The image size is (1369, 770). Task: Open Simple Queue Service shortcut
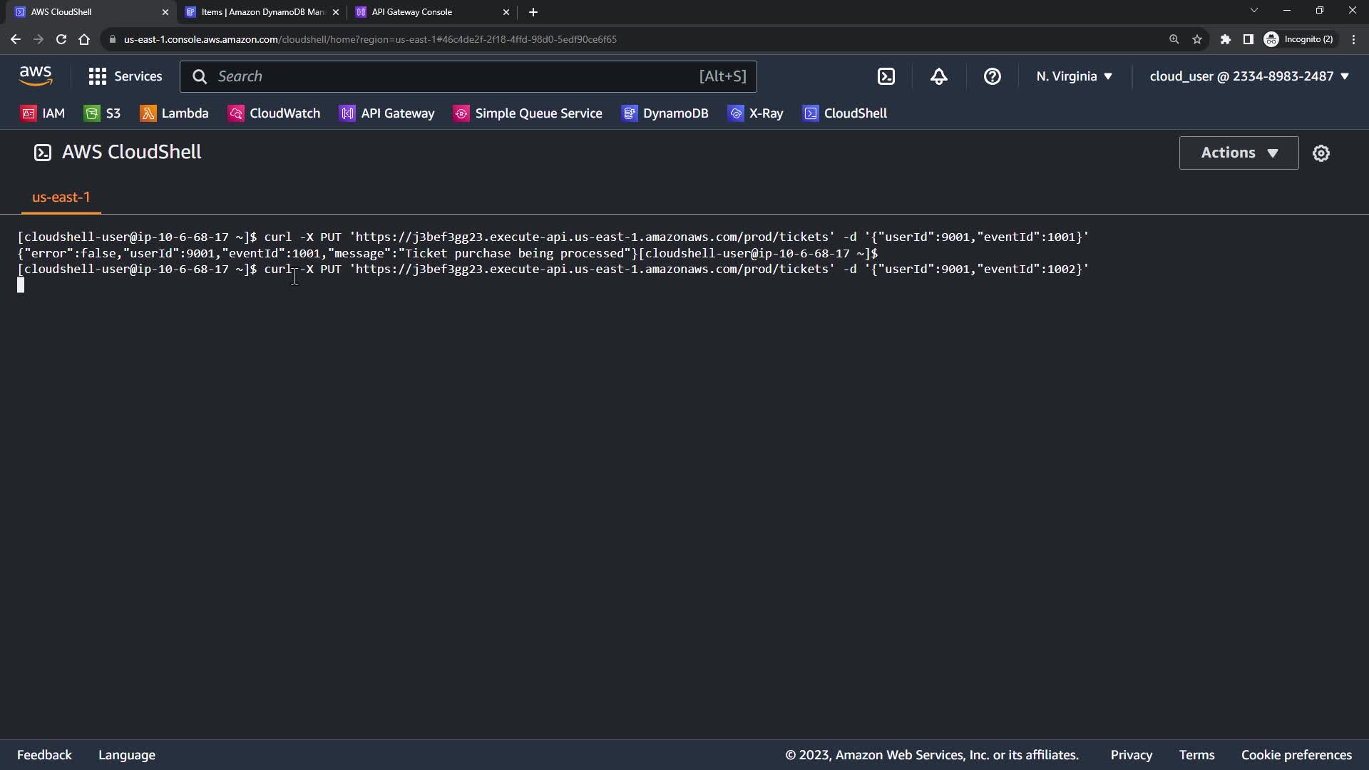point(528,113)
